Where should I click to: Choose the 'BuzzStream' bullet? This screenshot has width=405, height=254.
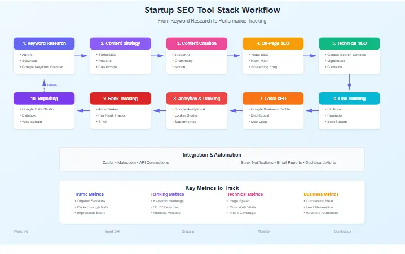[336, 122]
